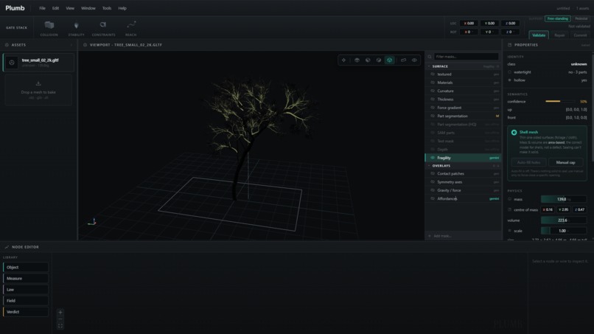Toggle visibility of the Thickness mask
Viewport: 594px width, 334px height.
pos(433,100)
